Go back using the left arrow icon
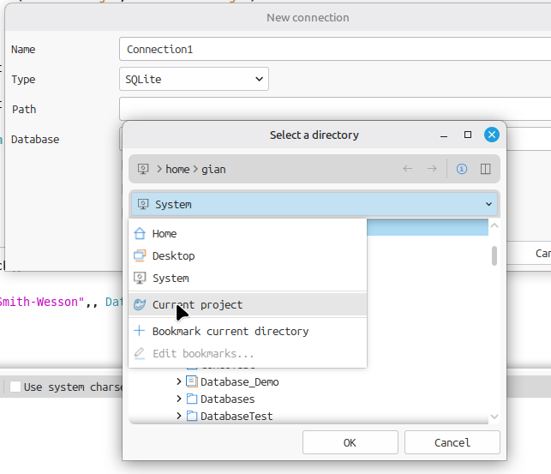This screenshot has height=474, width=551. (x=408, y=169)
